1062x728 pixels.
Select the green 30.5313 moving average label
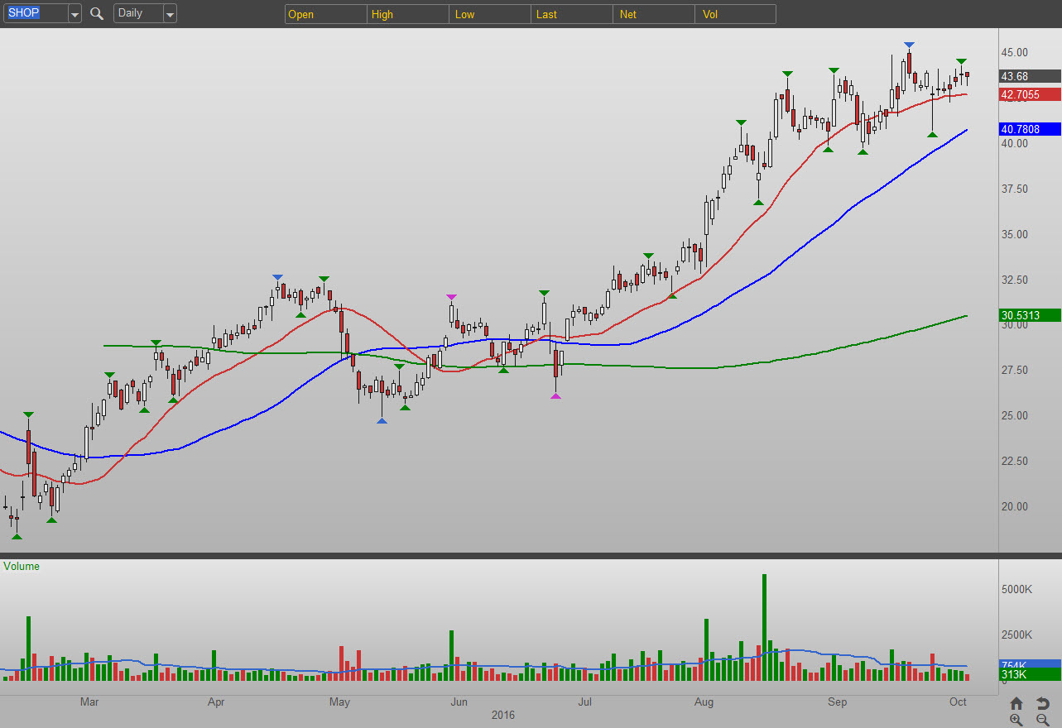[x=1029, y=315]
